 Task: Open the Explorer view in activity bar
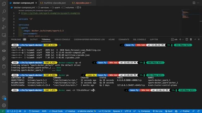tap(4, 4)
